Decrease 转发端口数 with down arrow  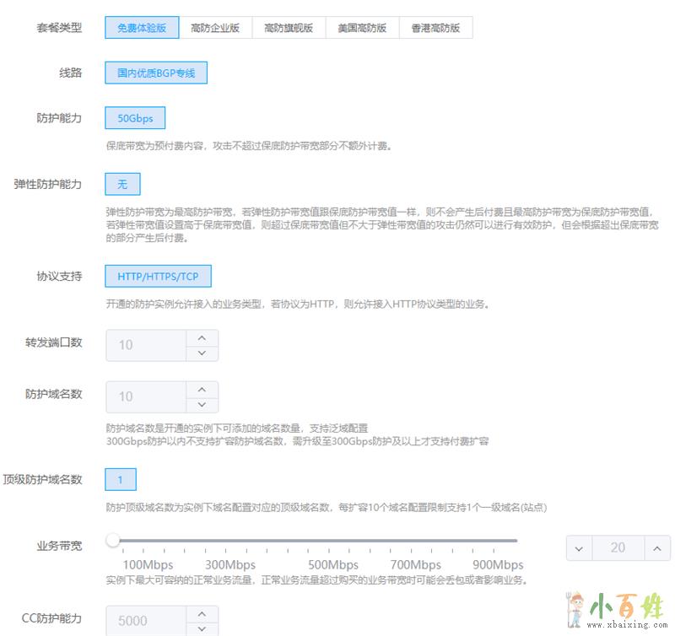tap(202, 353)
